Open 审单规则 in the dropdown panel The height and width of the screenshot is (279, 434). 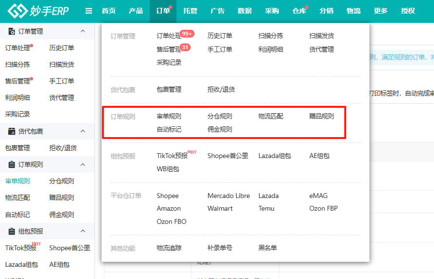point(169,116)
